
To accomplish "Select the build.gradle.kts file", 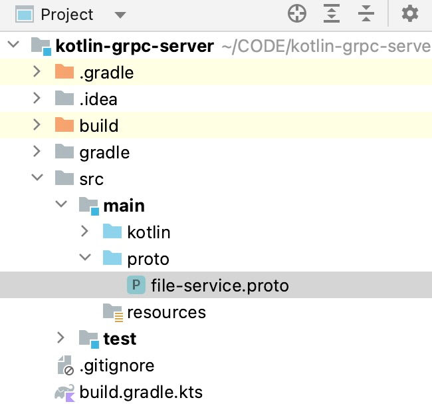I will [x=141, y=392].
